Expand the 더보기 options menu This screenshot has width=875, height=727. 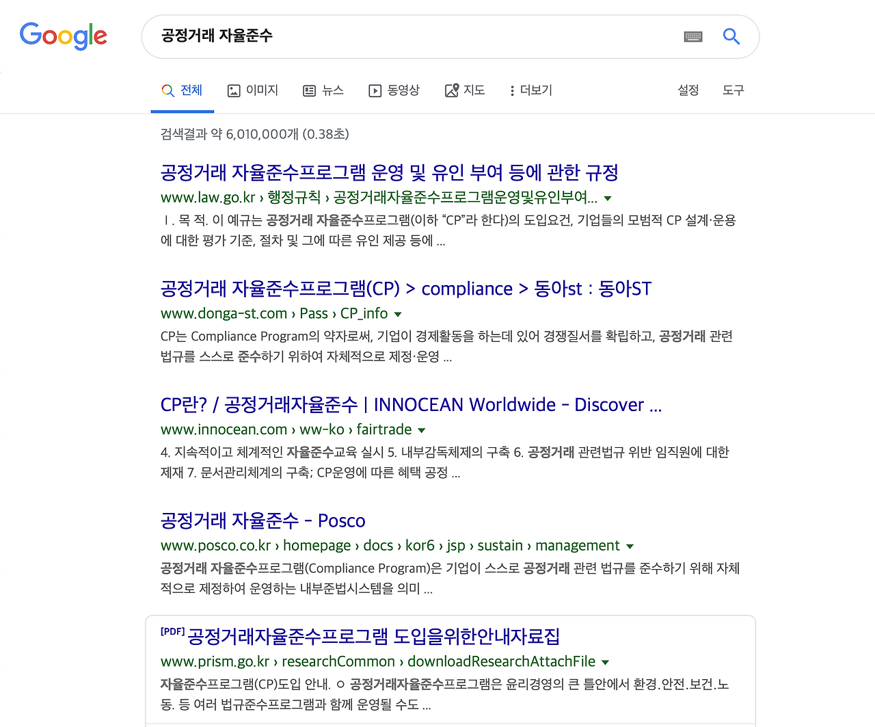click(530, 90)
